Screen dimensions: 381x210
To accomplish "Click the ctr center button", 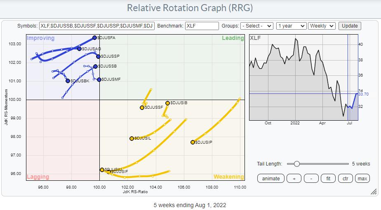I will (345, 178).
